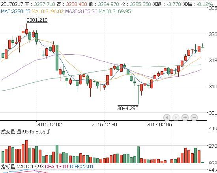Click the pan right arrow chart button
Image resolution: width=217 pixels, height=173 pixels.
click(x=176, y=118)
